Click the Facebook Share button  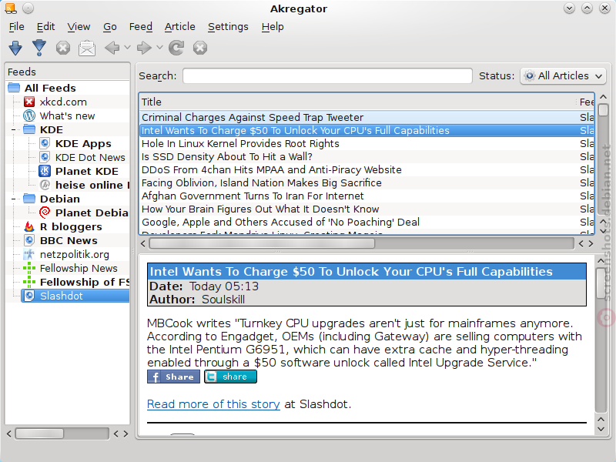(x=173, y=377)
